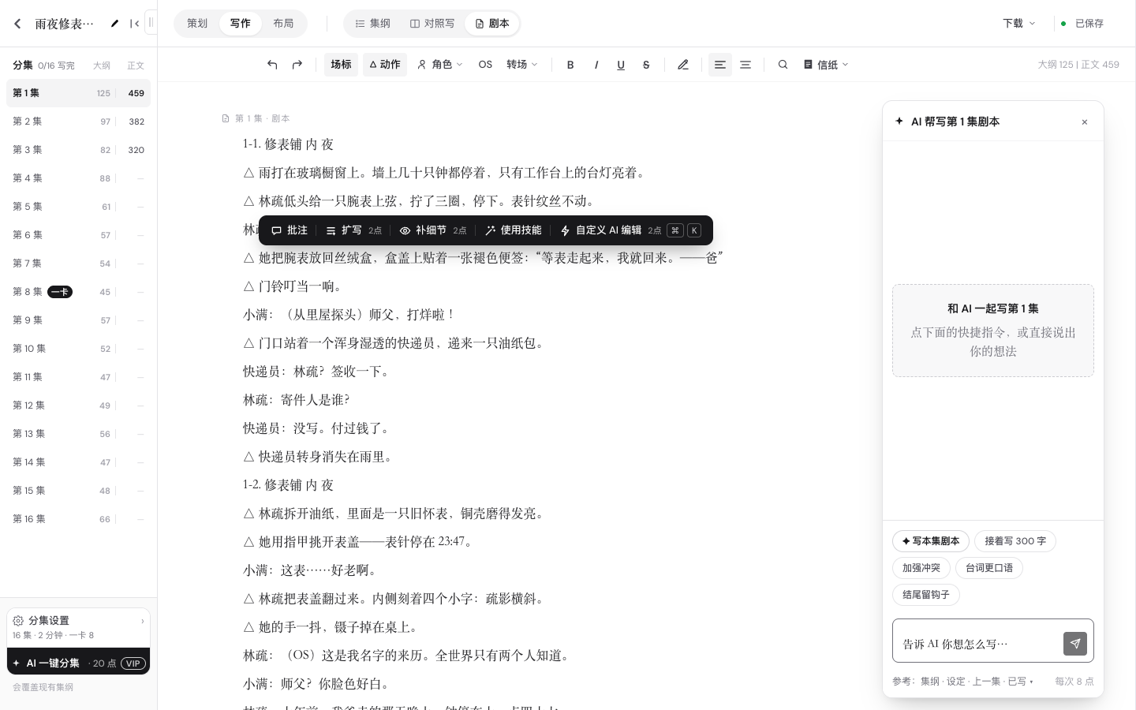
Task: Open the 角色 character dropdown
Action: 439,65
